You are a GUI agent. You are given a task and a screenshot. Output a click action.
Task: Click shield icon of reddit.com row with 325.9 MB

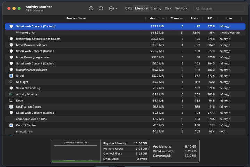11,45
